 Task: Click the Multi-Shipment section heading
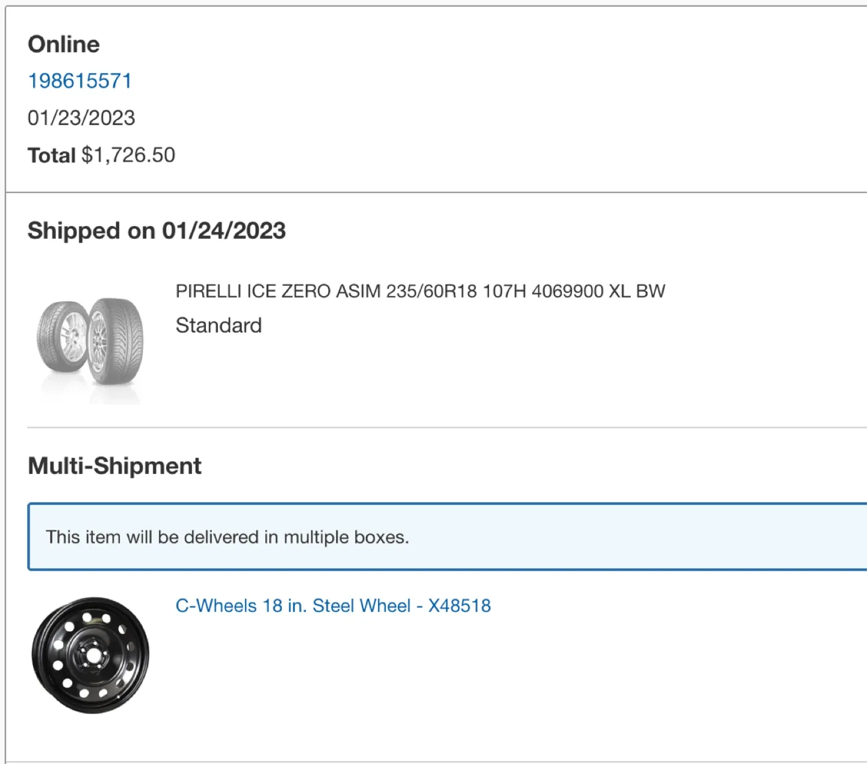click(114, 466)
